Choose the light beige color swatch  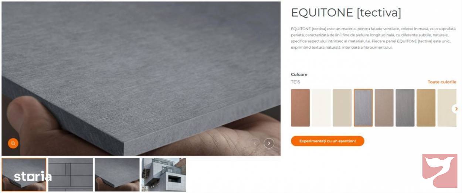[x=342, y=108]
